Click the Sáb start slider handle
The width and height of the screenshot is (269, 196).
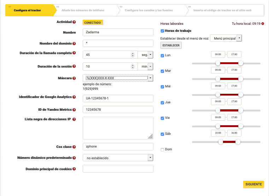pyautogui.click(x=221, y=142)
